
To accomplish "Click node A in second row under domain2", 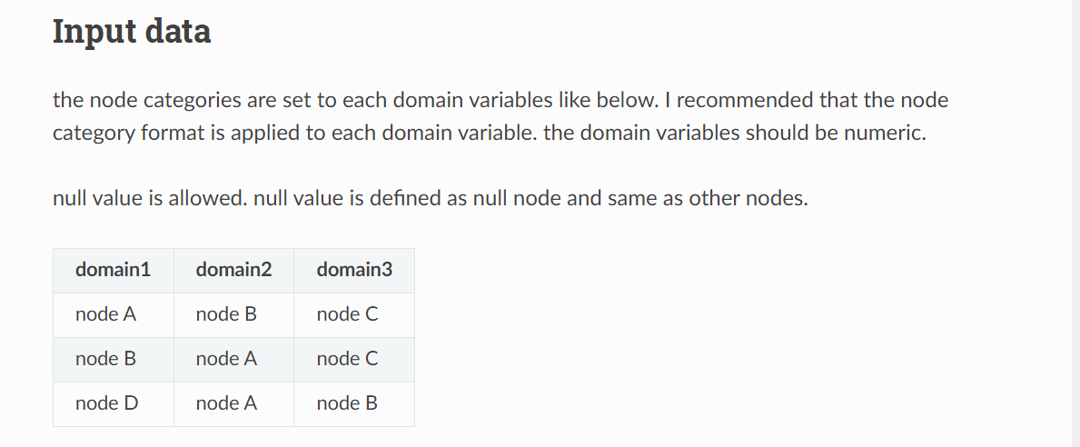I will pyautogui.click(x=226, y=359).
